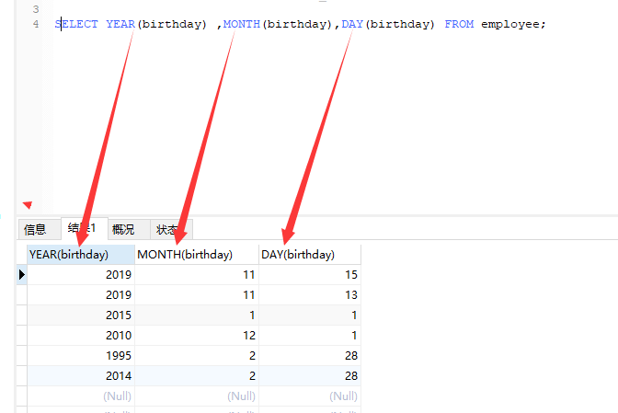
Task: Open the 状态 tab
Action: coord(171,229)
